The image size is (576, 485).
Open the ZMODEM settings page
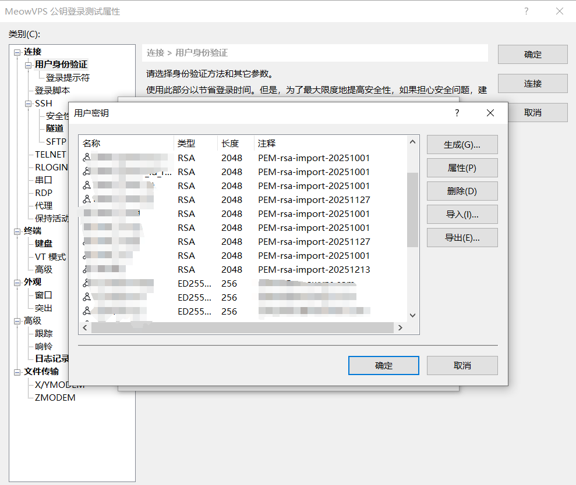coord(55,398)
